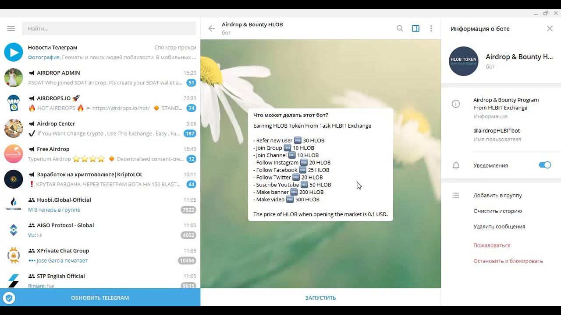
Task: Click Suscribe Youtube 50 HLOB line
Action: [x=292, y=185]
